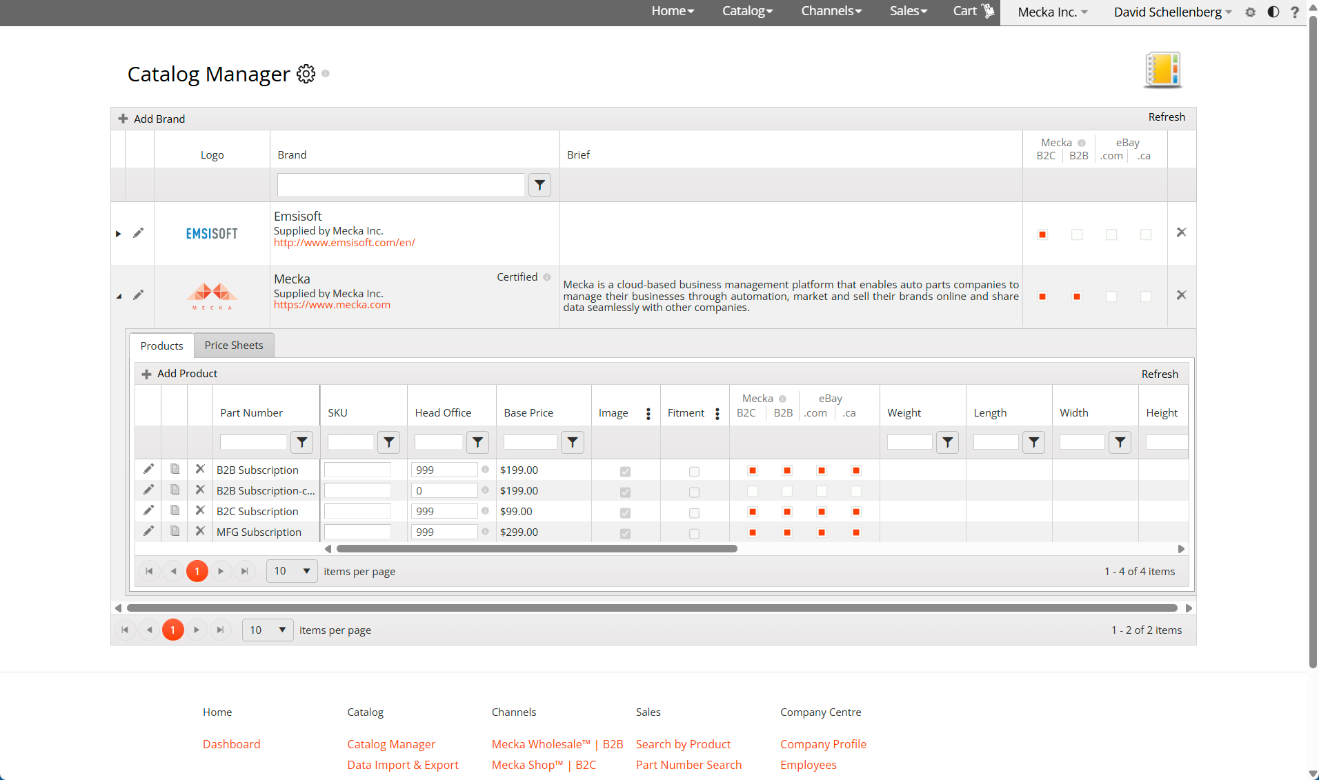This screenshot has width=1319, height=780.
Task: Open the Dashboard link in the footer
Action: click(x=231, y=743)
